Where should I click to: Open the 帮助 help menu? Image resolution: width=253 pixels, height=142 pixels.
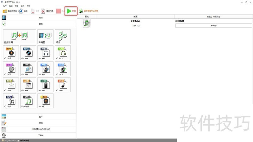click(x=28, y=6)
